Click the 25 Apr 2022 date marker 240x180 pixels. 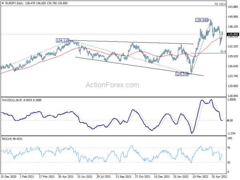click(x=219, y=176)
